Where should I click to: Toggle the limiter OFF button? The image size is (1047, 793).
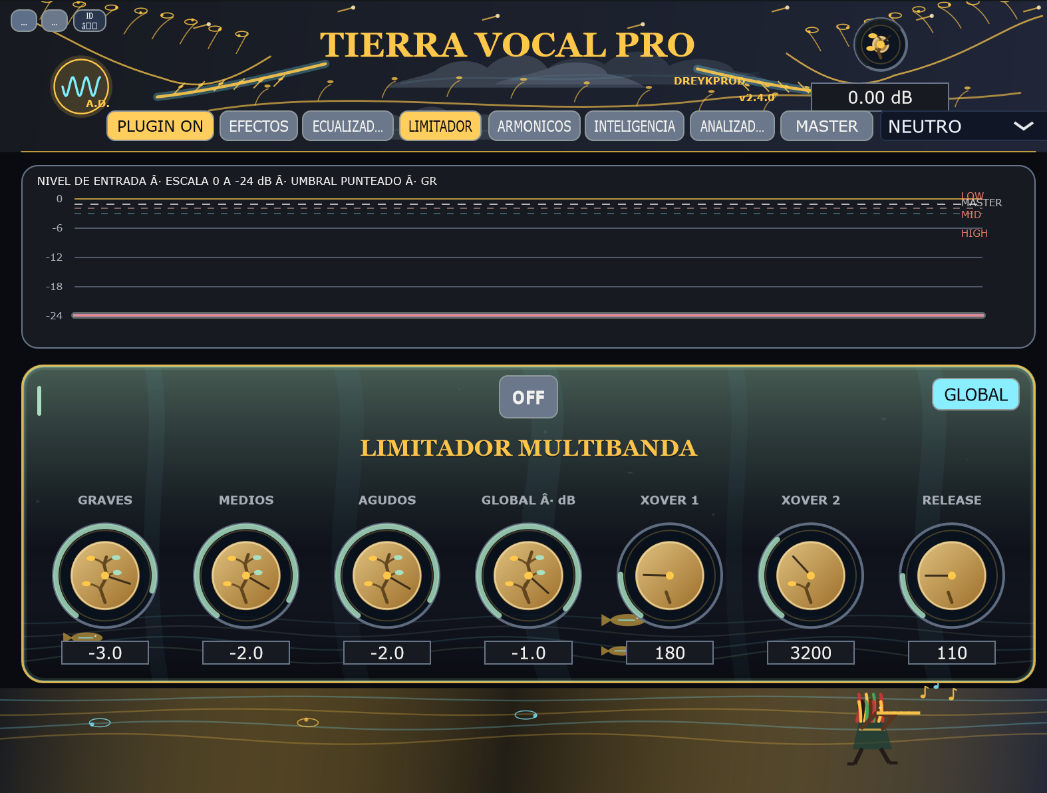click(x=528, y=397)
